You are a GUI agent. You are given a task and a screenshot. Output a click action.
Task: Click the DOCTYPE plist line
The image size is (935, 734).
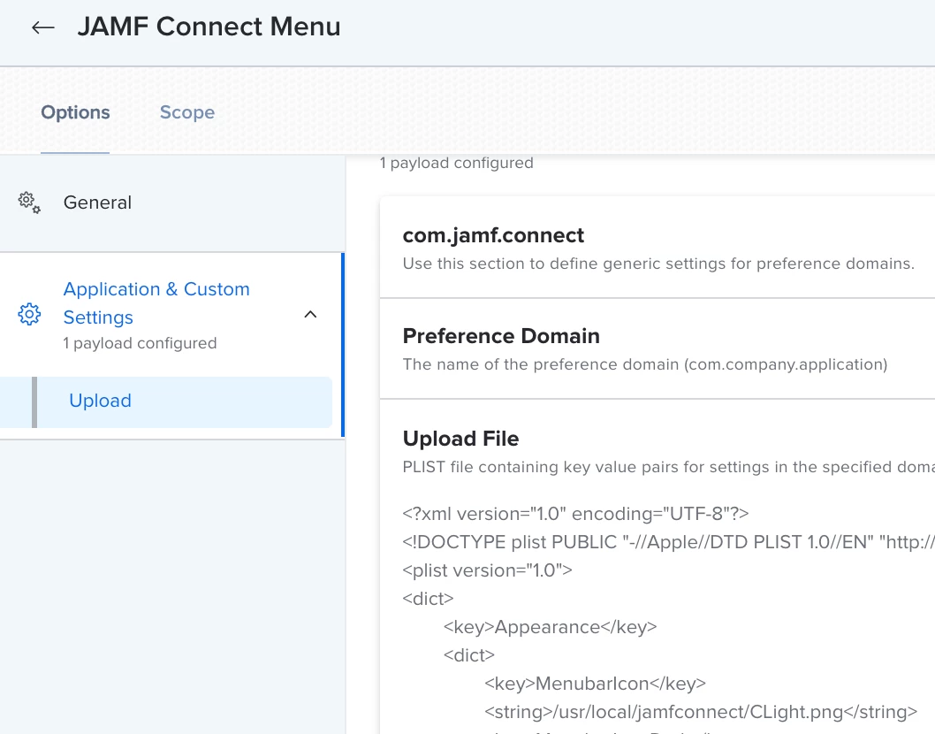pyautogui.click(x=668, y=542)
